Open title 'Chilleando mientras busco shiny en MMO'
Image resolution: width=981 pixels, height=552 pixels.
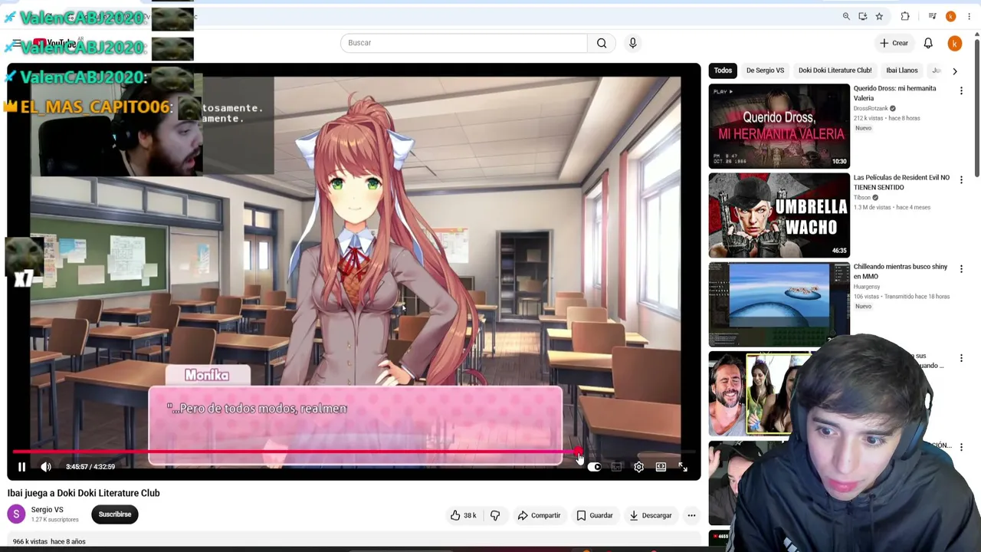901,271
